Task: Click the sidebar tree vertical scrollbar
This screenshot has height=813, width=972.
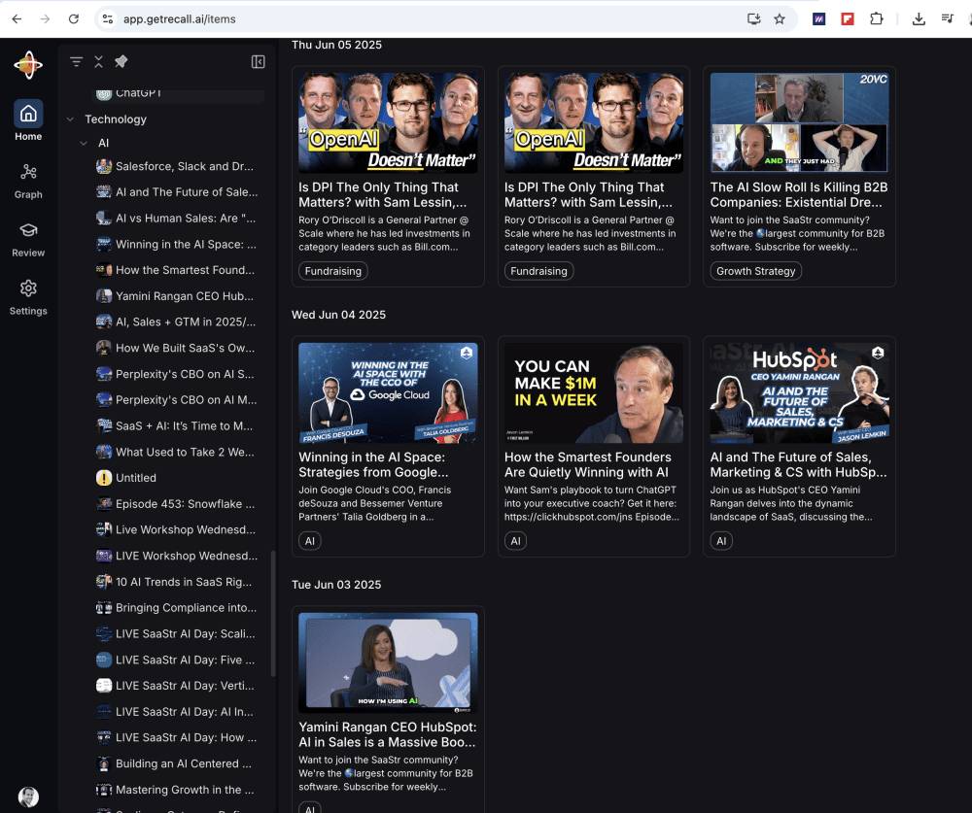Action: 273,612
